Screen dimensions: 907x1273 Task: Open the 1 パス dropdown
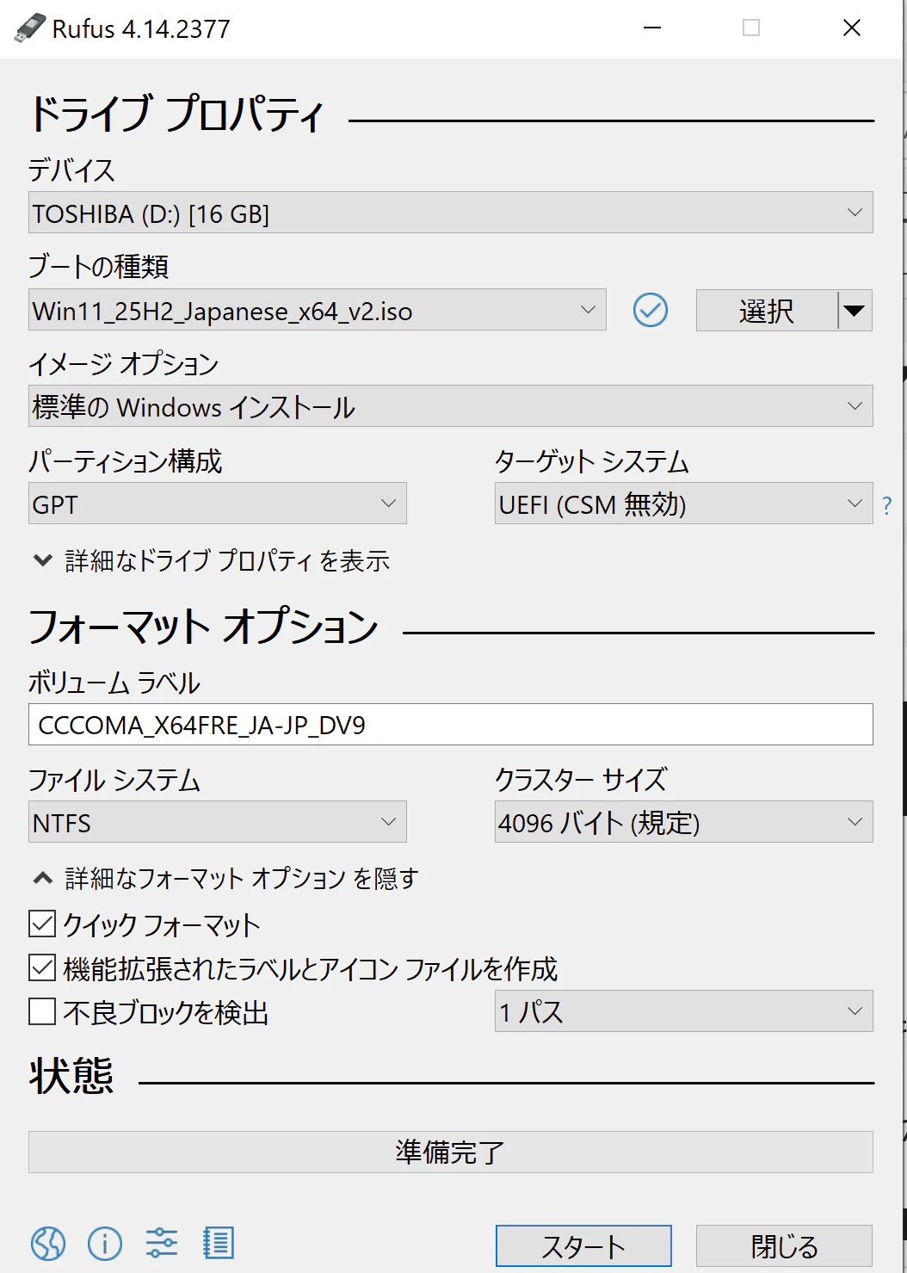[684, 1011]
